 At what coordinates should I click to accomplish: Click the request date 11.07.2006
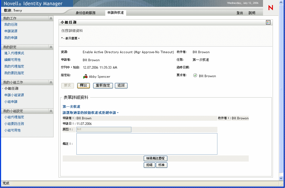[84, 123]
